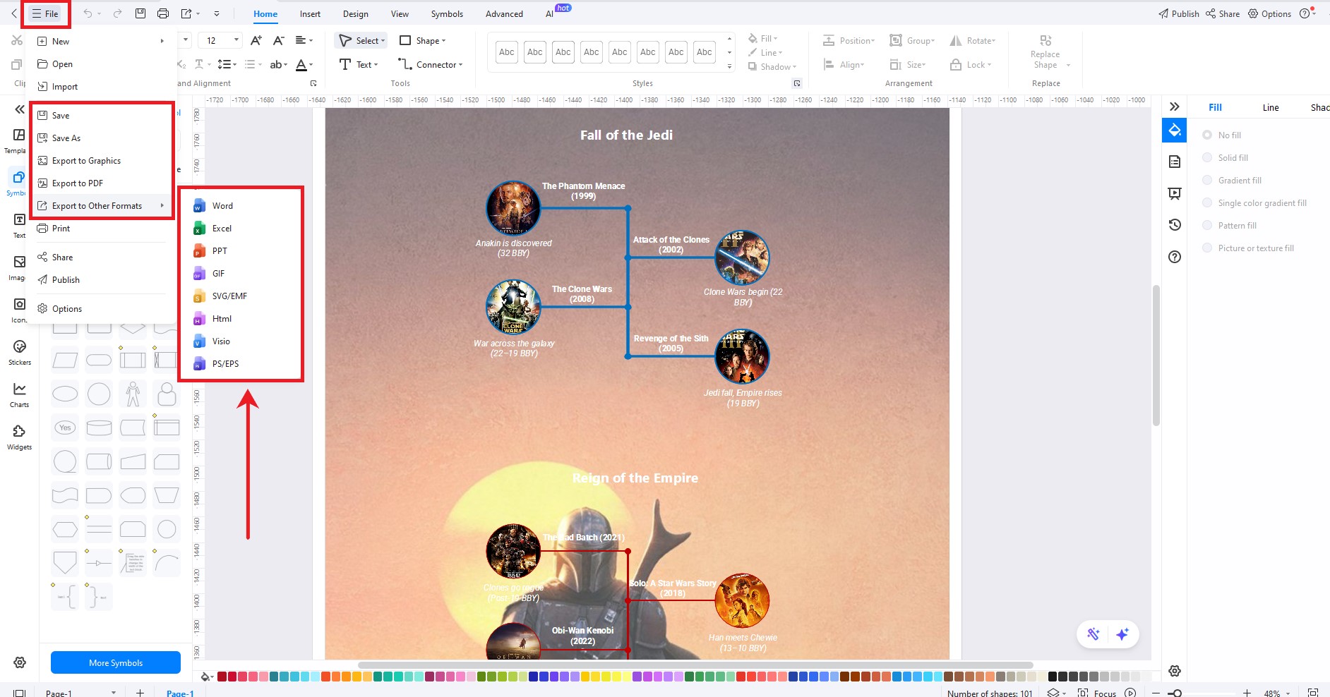Screen dimensions: 1330x697
Task: Select Picture or texture fill option
Action: [1207, 248]
